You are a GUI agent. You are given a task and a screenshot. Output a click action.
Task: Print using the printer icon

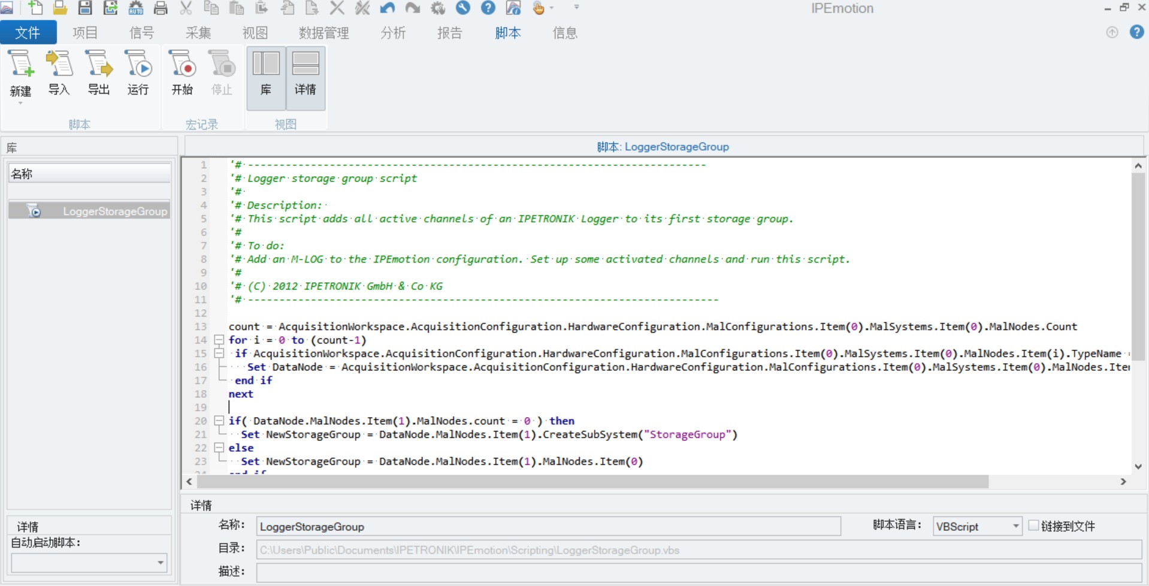click(161, 8)
